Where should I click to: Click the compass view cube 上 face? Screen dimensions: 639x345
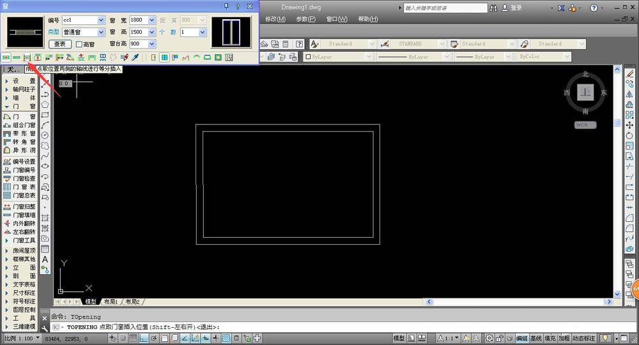(x=585, y=93)
